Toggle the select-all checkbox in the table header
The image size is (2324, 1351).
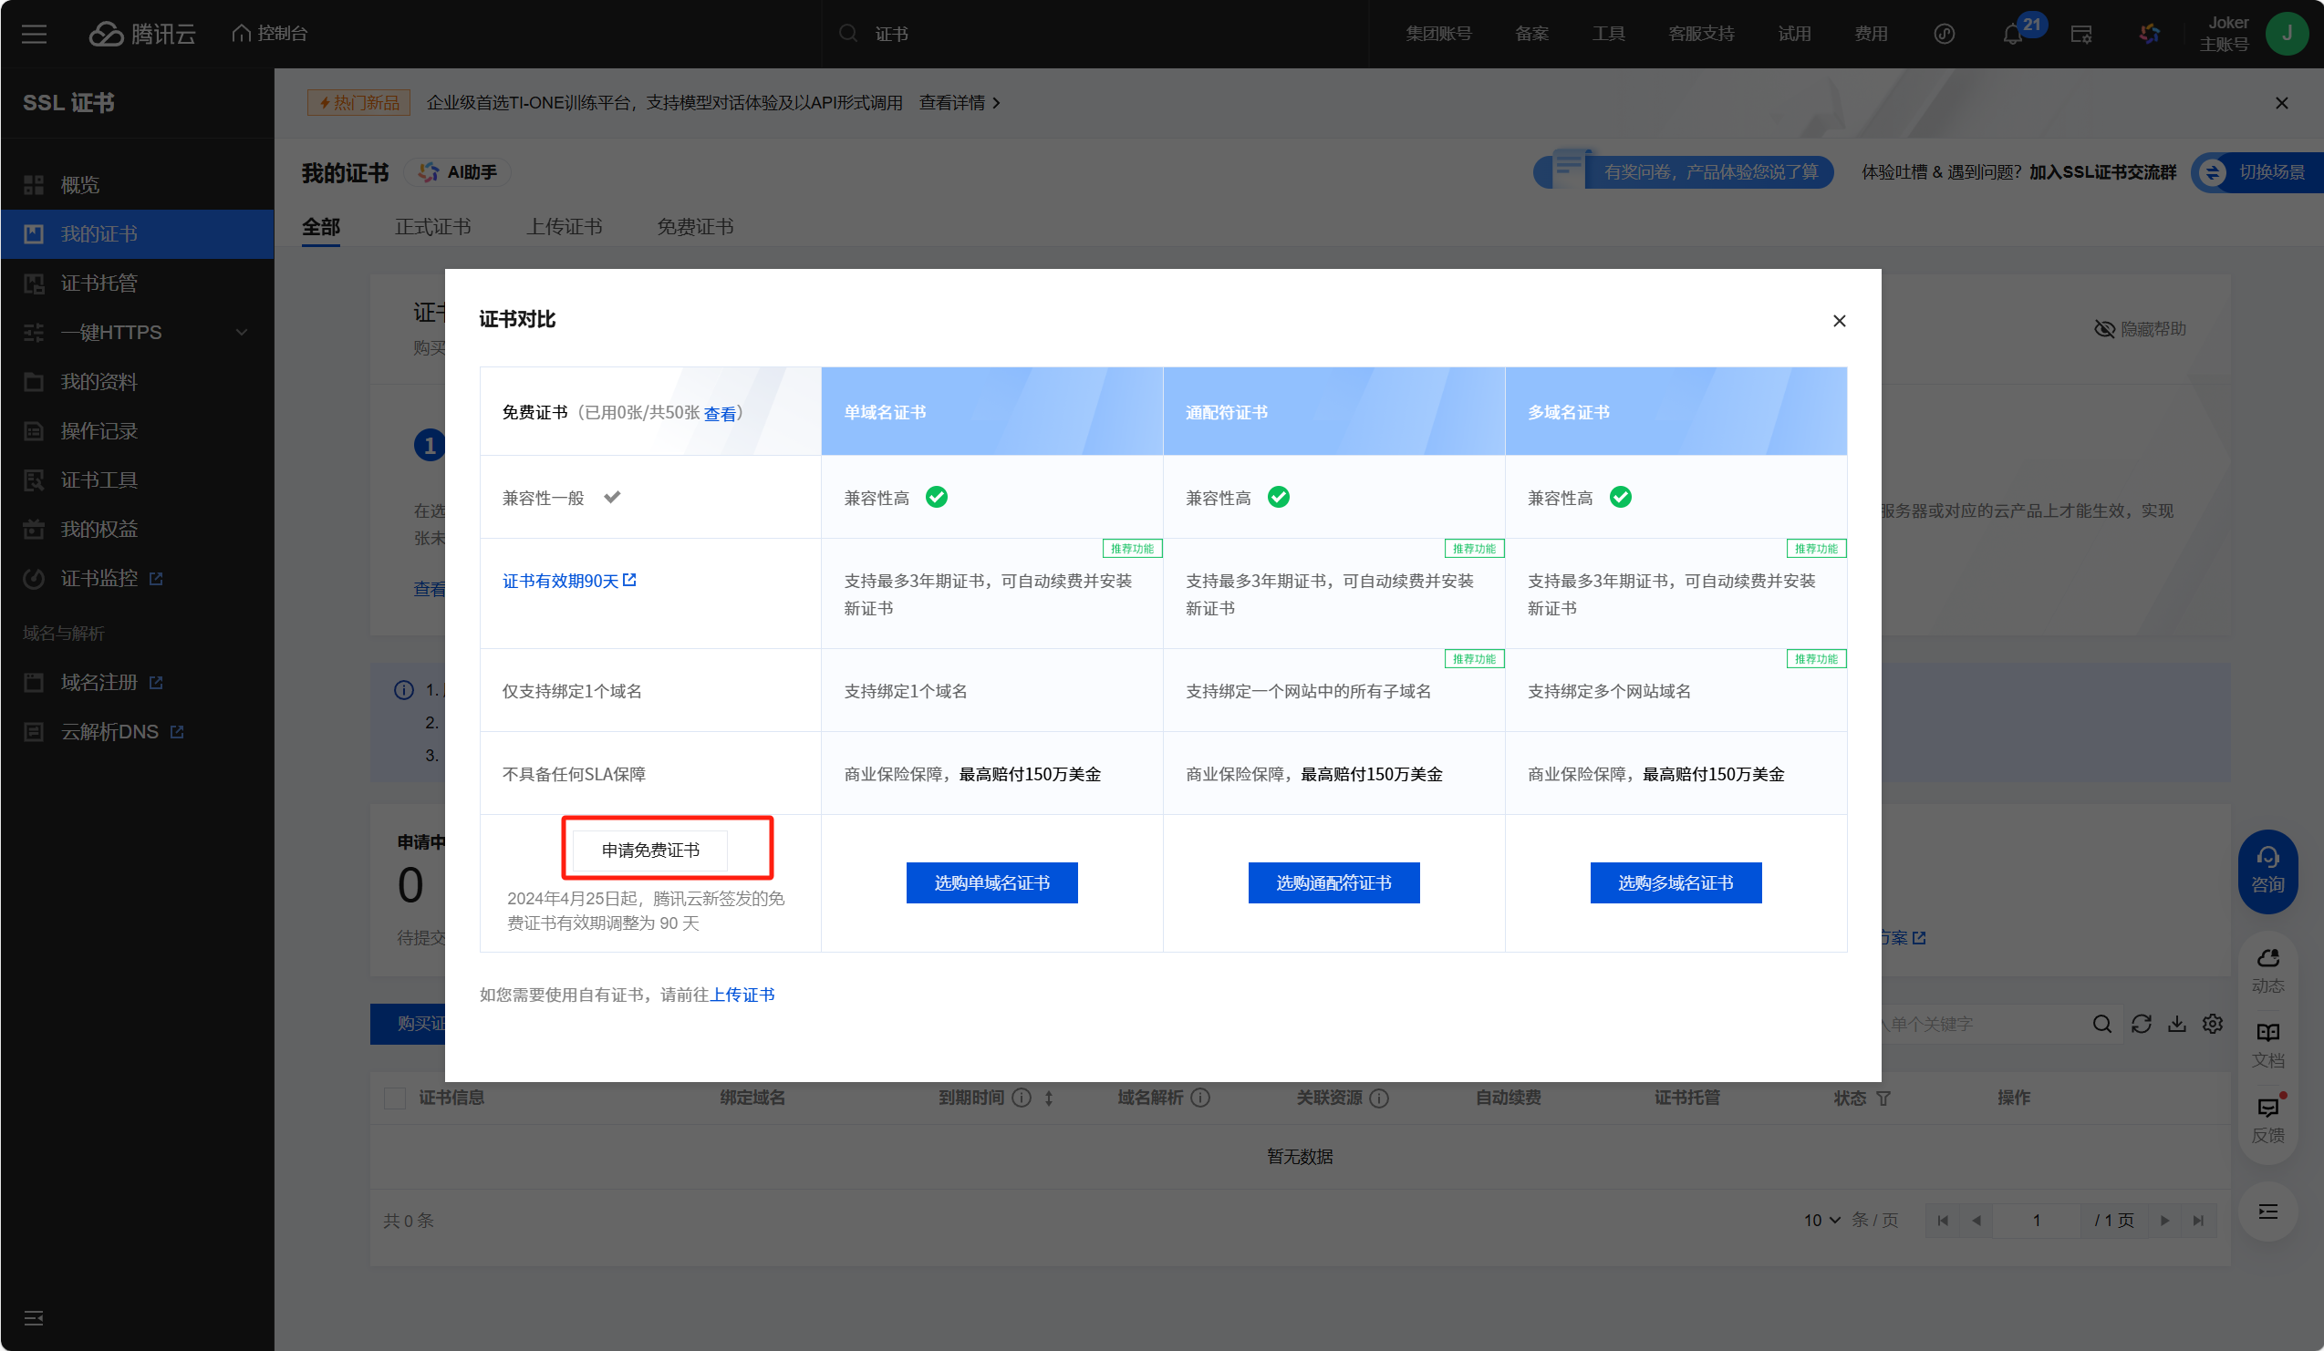395,1098
